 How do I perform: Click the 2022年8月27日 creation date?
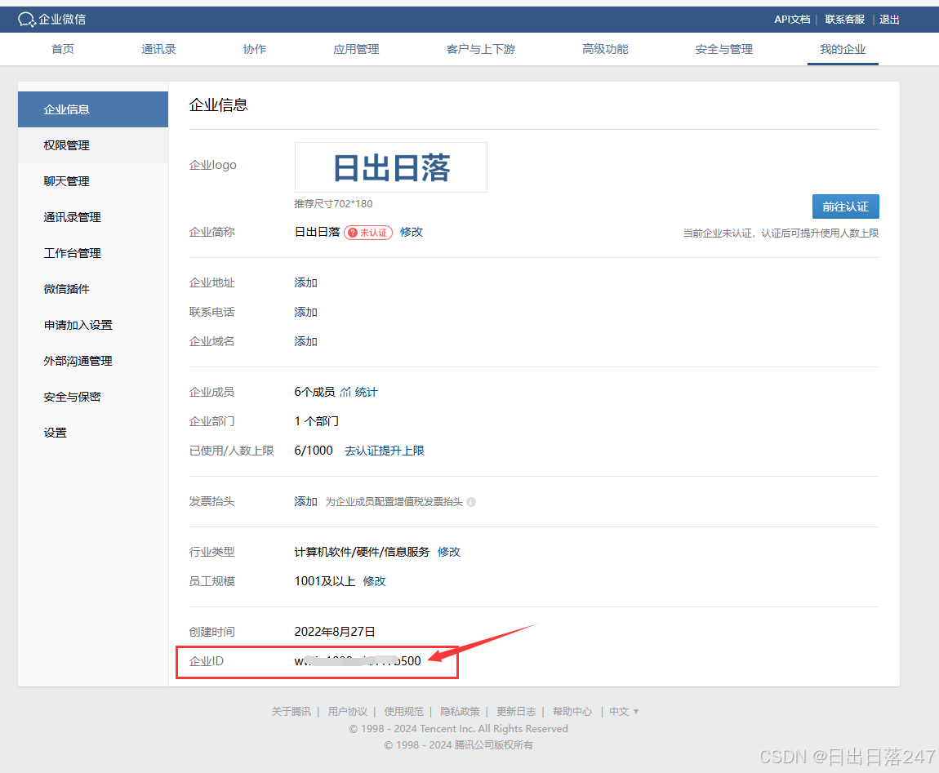335,631
